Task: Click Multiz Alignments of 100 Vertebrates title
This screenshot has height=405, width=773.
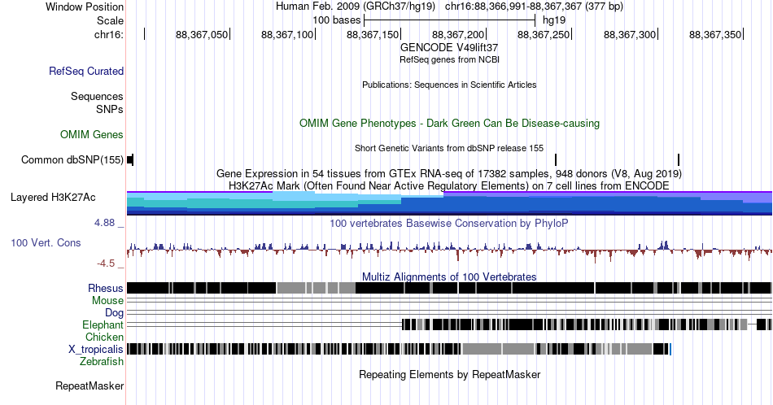Action: tap(449, 277)
